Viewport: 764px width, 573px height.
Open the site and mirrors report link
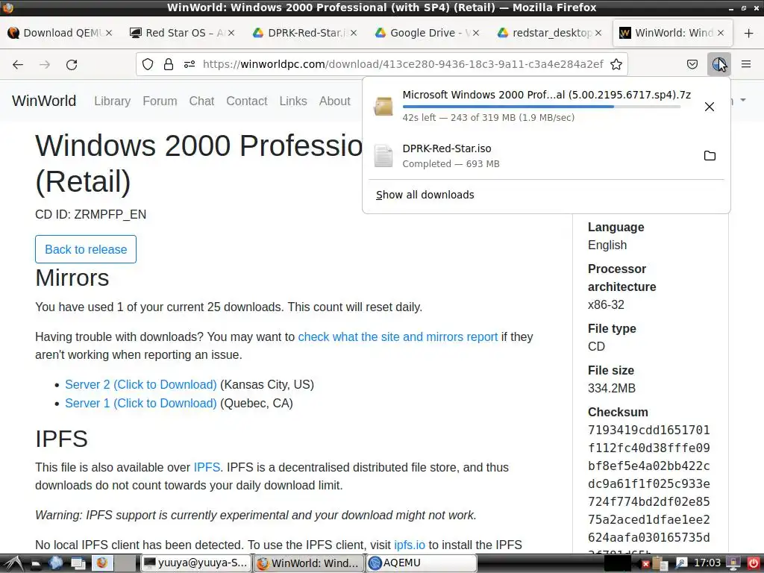(398, 336)
